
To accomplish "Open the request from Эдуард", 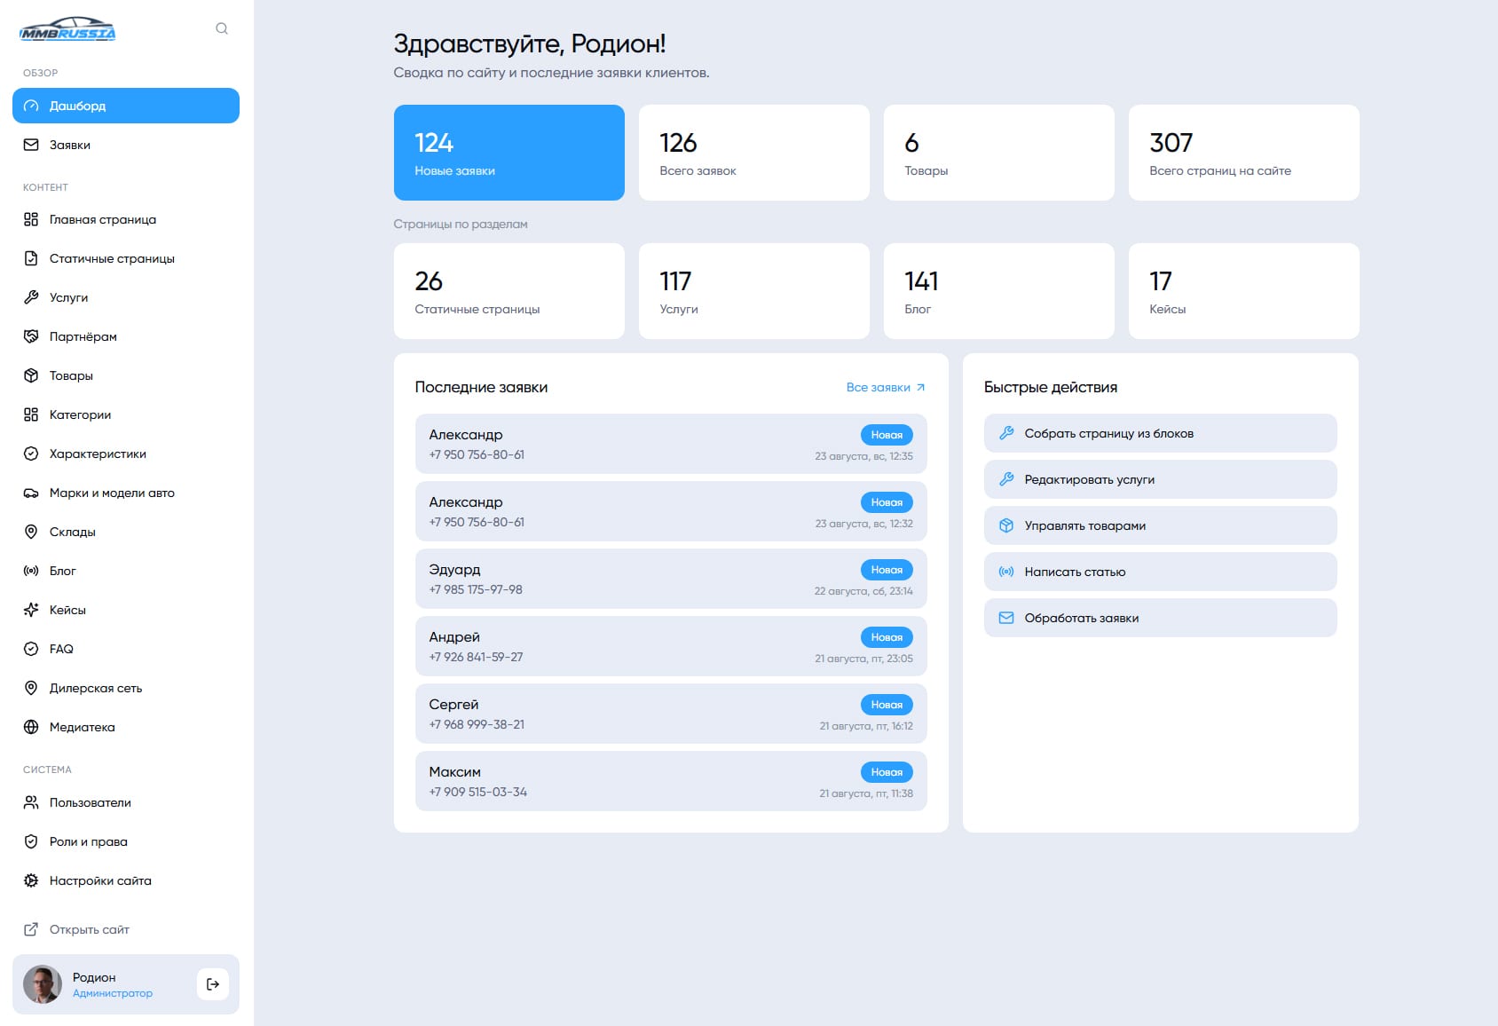I will [671, 579].
